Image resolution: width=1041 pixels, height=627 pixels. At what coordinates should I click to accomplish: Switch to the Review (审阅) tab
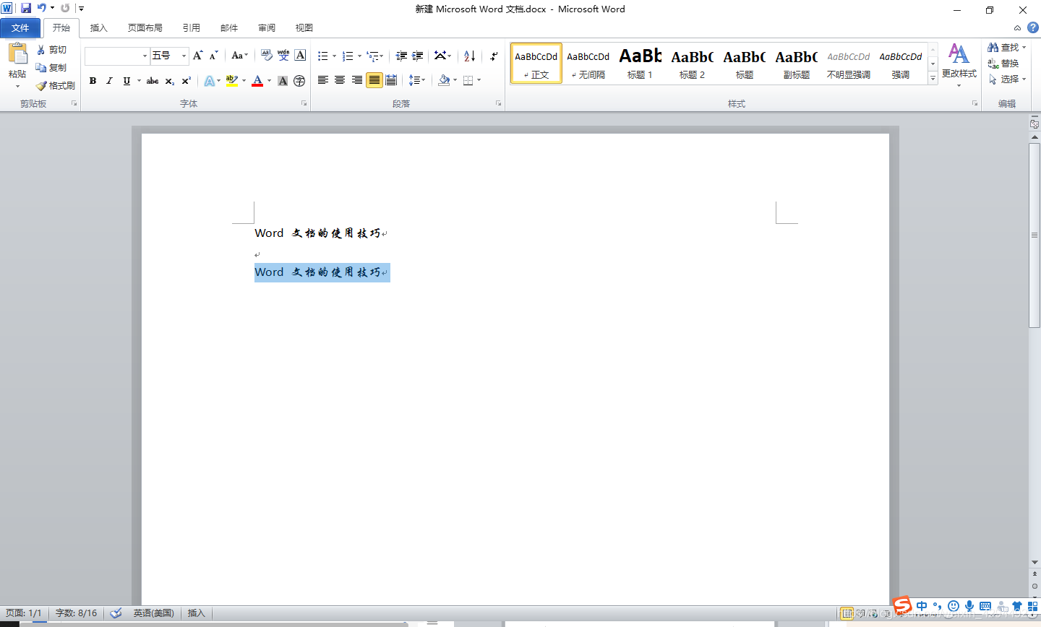pyautogui.click(x=267, y=28)
